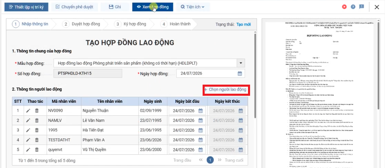
Task: Delete TESTDATHT row trash icon
Action: pyautogui.click(x=37, y=140)
